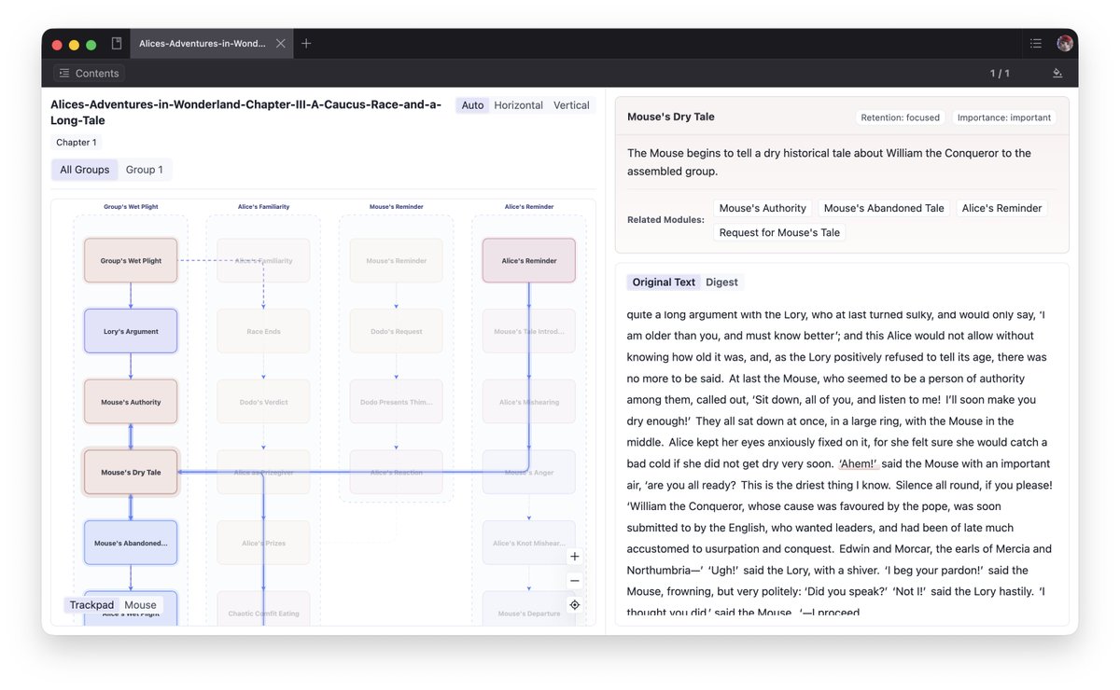The width and height of the screenshot is (1120, 690).
Task: Click the 'Retention: focused' badge
Action: [x=901, y=117]
